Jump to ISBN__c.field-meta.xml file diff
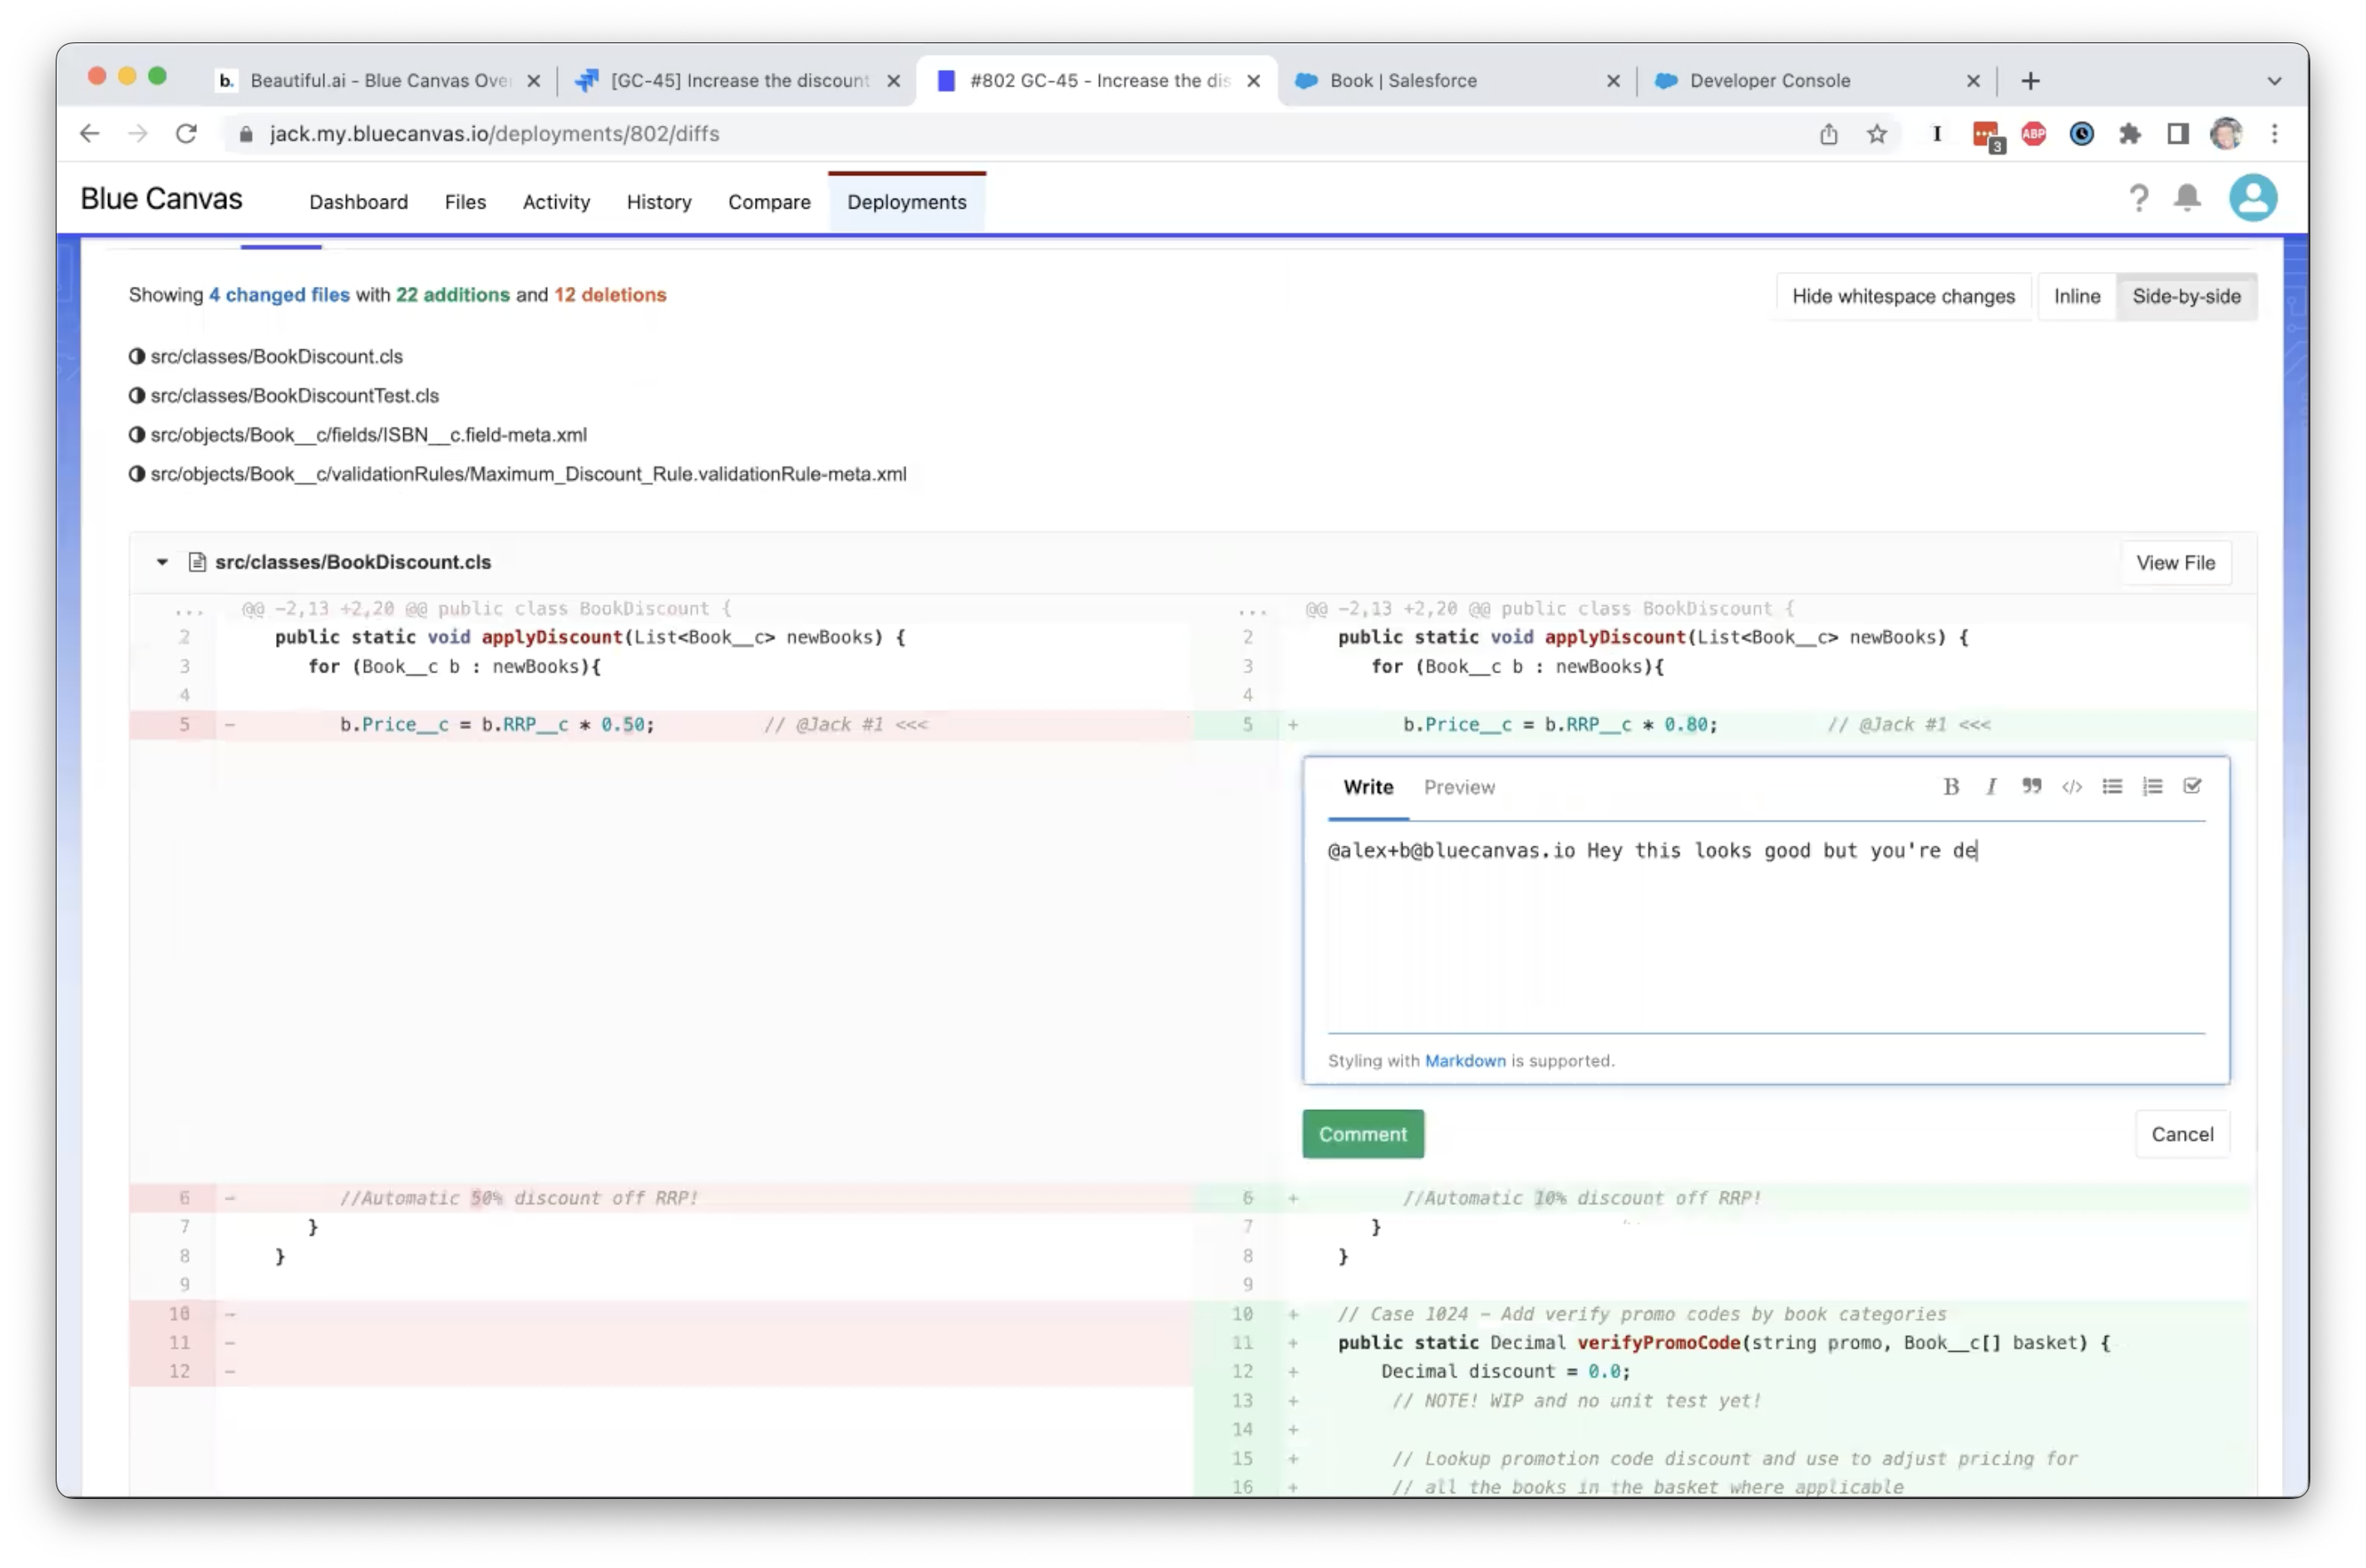 click(x=368, y=435)
